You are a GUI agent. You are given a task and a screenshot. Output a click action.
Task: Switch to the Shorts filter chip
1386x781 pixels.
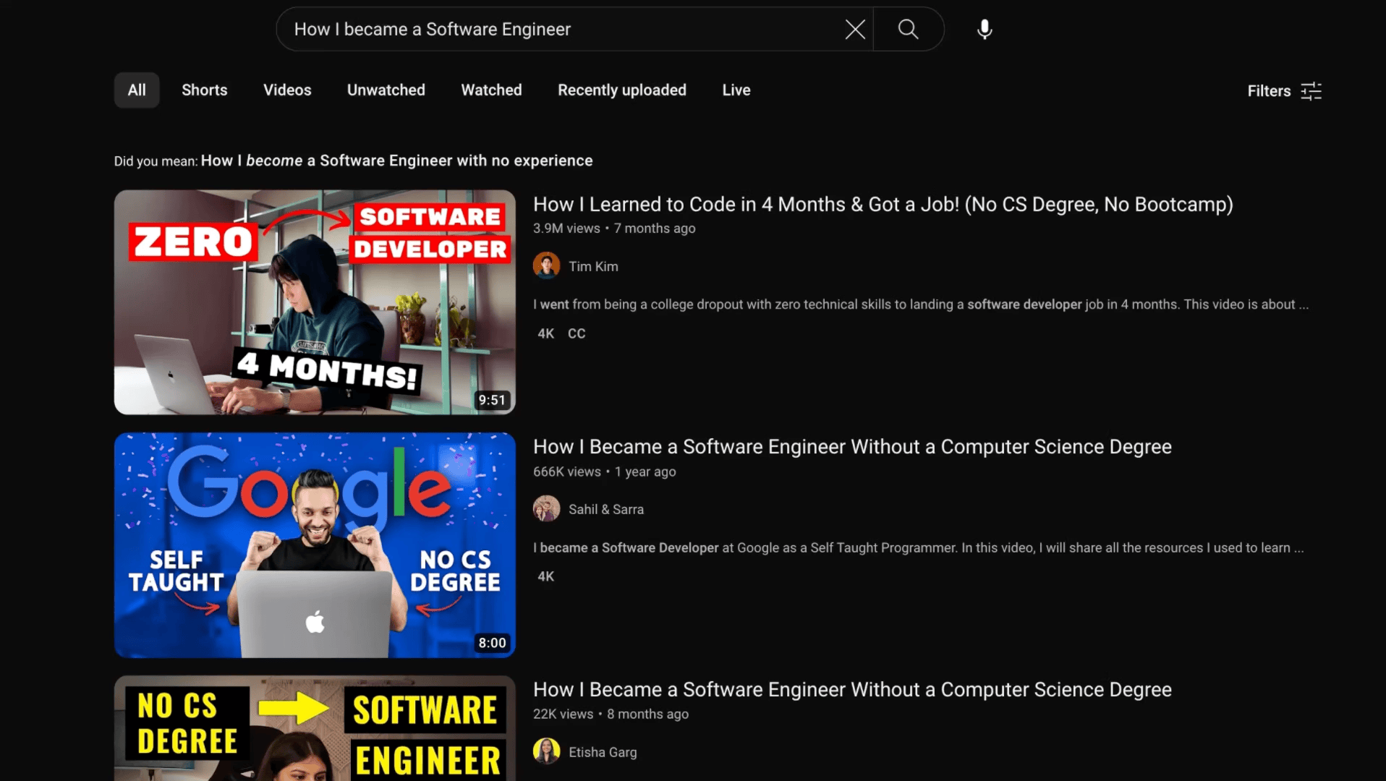click(205, 90)
